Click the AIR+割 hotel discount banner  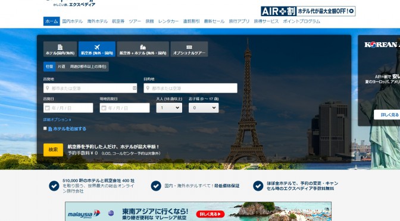tap(308, 11)
